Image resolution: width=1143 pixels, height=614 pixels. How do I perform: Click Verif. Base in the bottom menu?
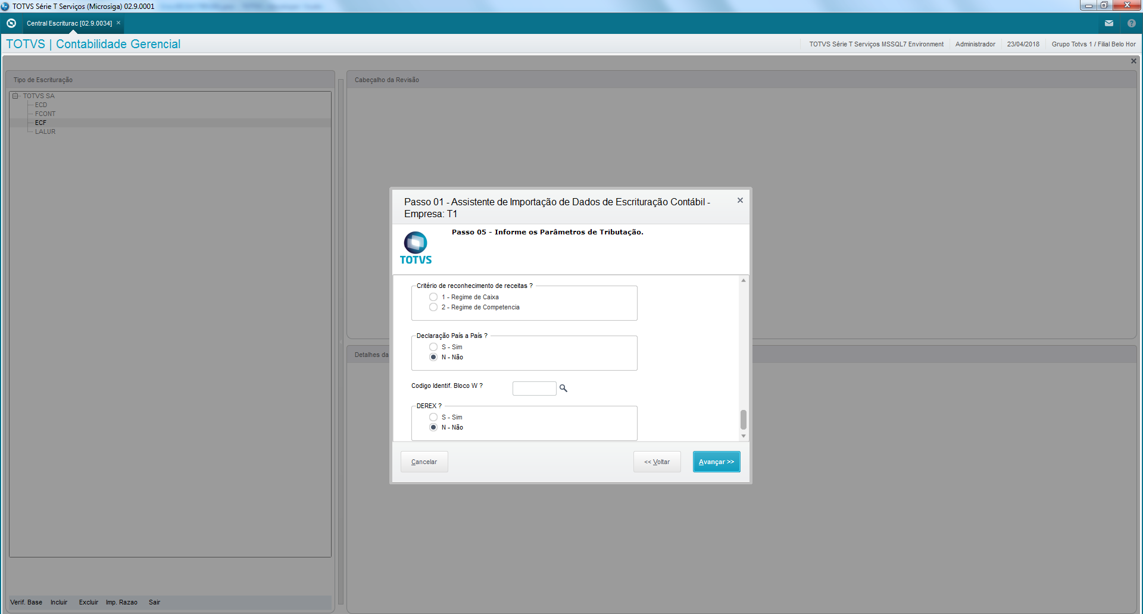tap(26, 602)
